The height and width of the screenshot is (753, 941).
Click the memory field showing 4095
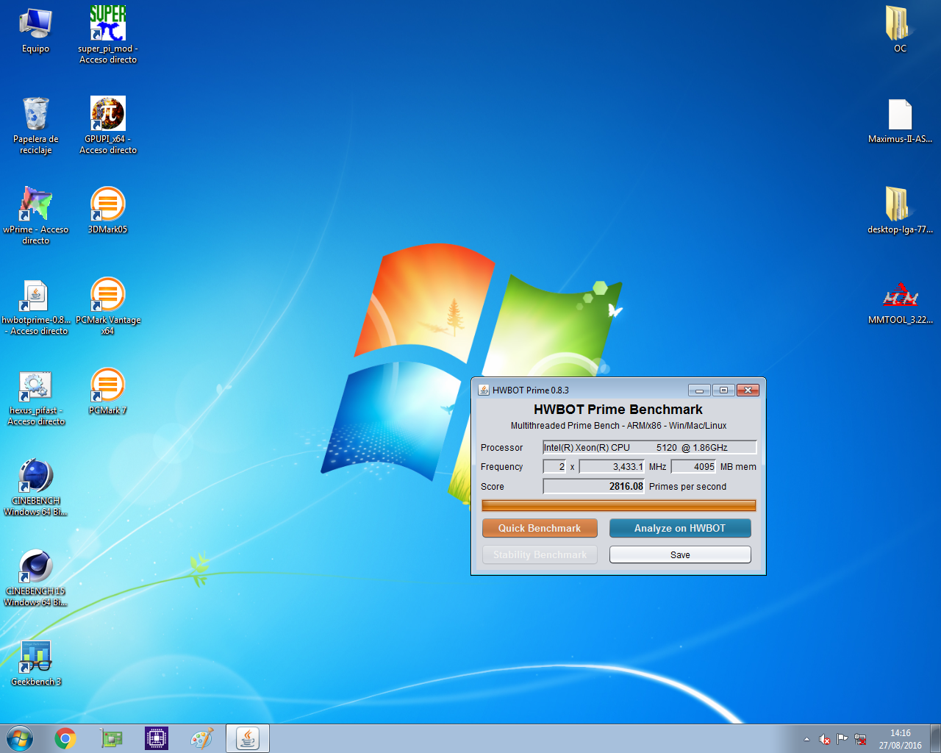(693, 466)
